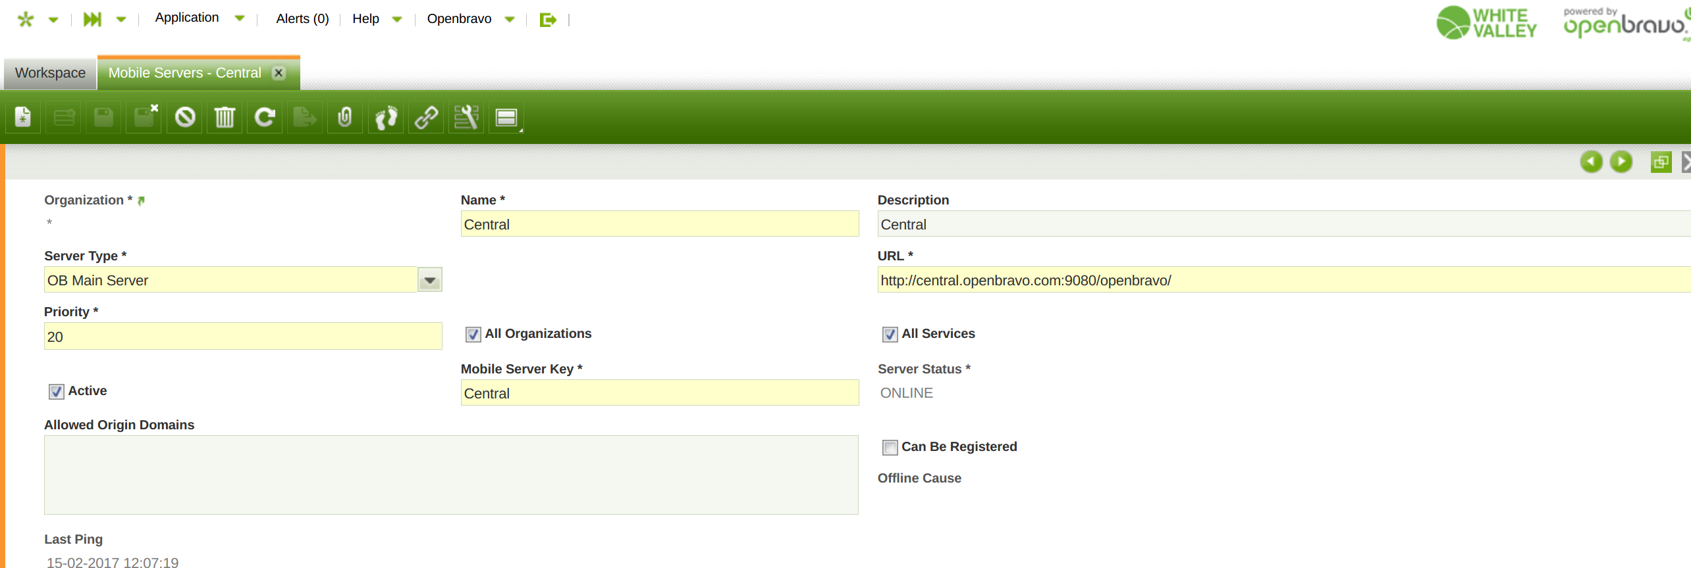Expand the Server Type dropdown arrow

coord(430,280)
